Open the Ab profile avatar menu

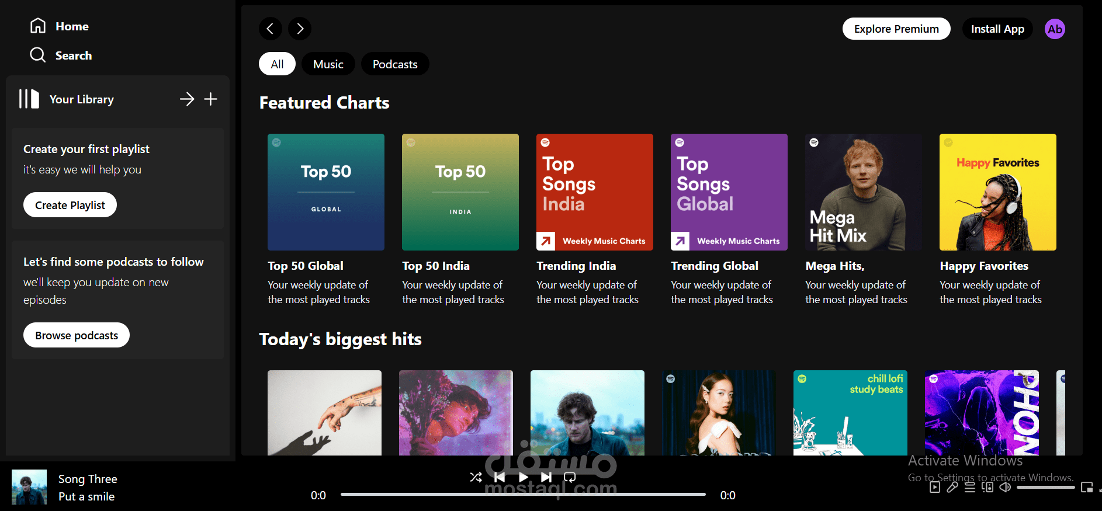click(x=1055, y=29)
